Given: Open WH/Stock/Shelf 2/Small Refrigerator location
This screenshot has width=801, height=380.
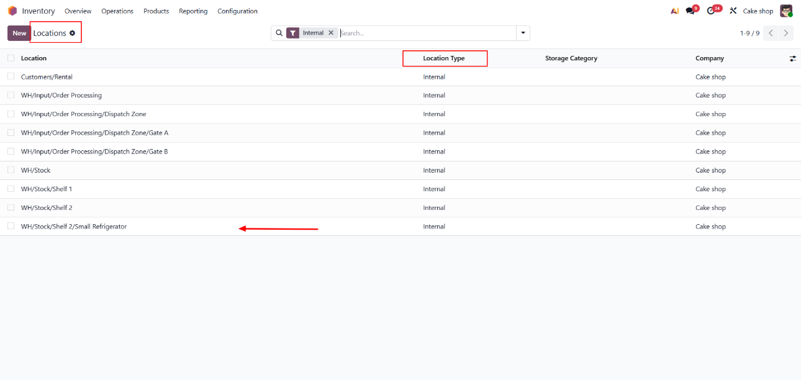Looking at the screenshot, I should (x=74, y=227).
